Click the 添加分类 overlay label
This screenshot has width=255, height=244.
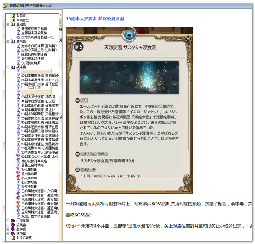pos(34,88)
